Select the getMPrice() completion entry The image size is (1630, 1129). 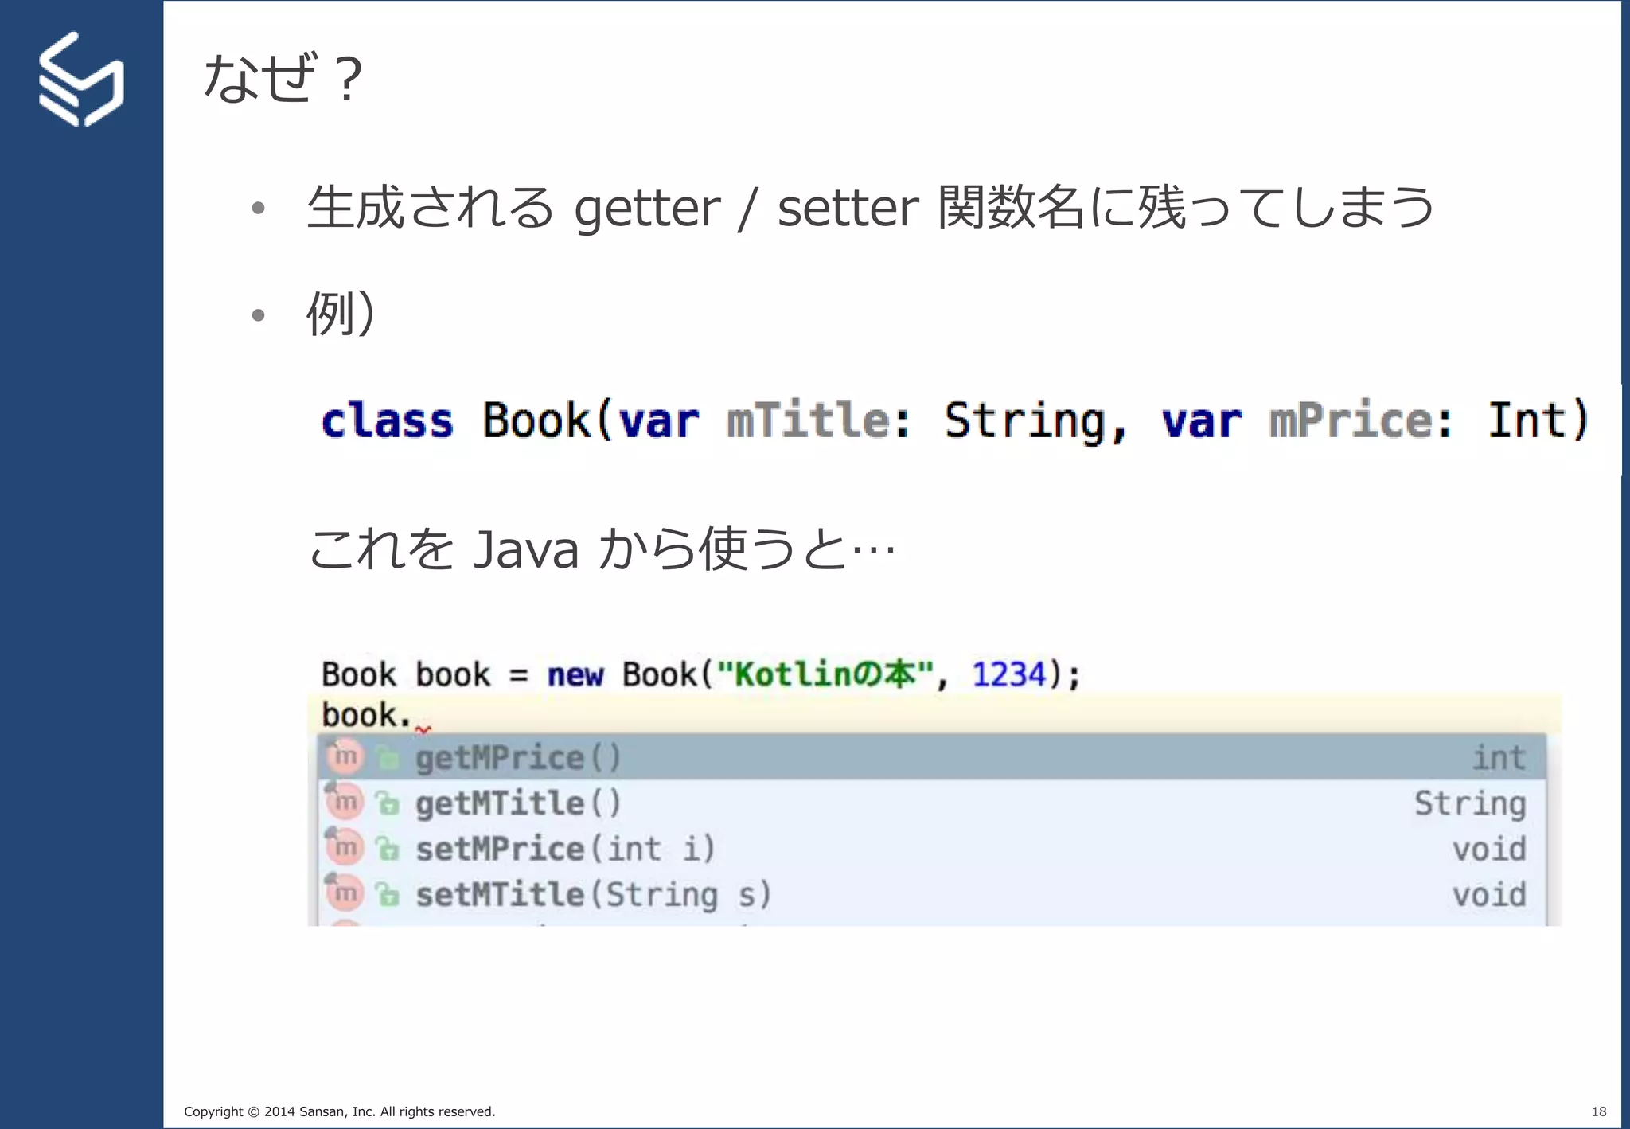pos(931,757)
